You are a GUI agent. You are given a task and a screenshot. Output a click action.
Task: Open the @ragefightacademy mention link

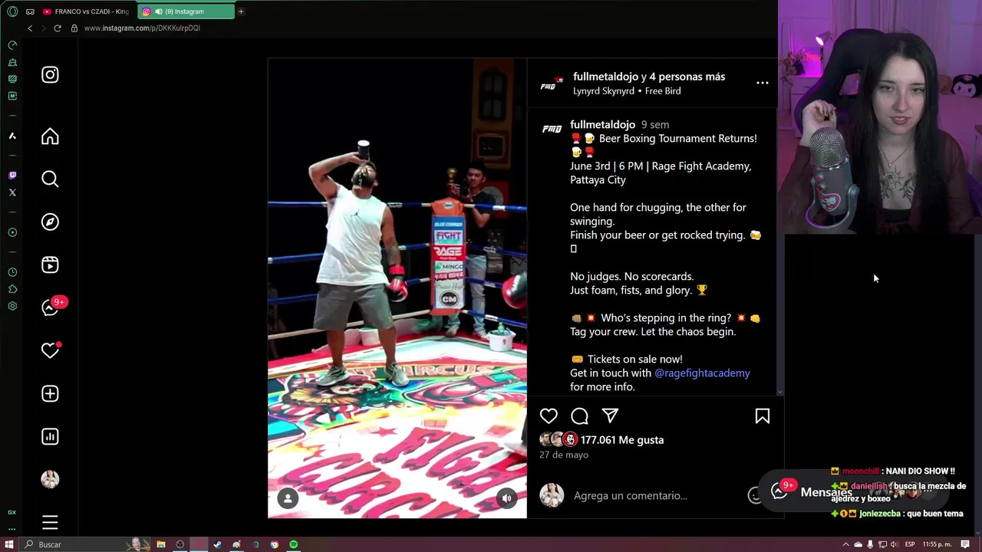[702, 373]
